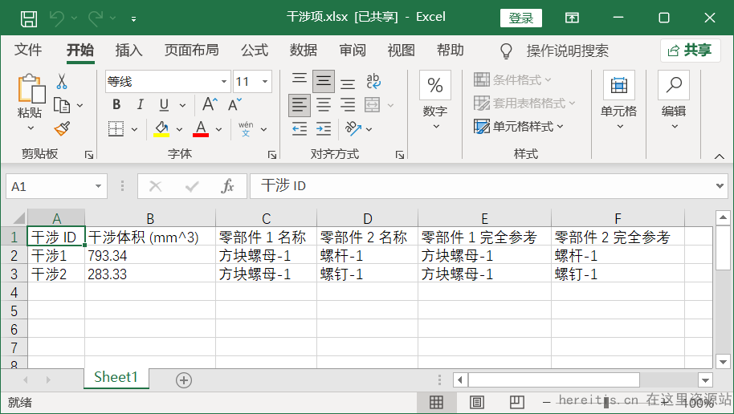Image resolution: width=734 pixels, height=414 pixels.
Task: Click the Save icon in title bar
Action: point(29,18)
